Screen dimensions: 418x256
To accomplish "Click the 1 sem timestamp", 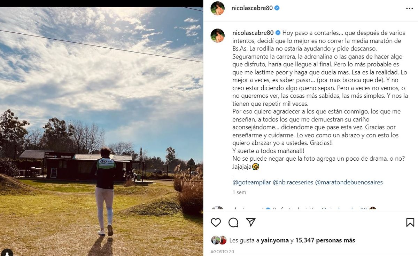I will [x=239, y=192].
